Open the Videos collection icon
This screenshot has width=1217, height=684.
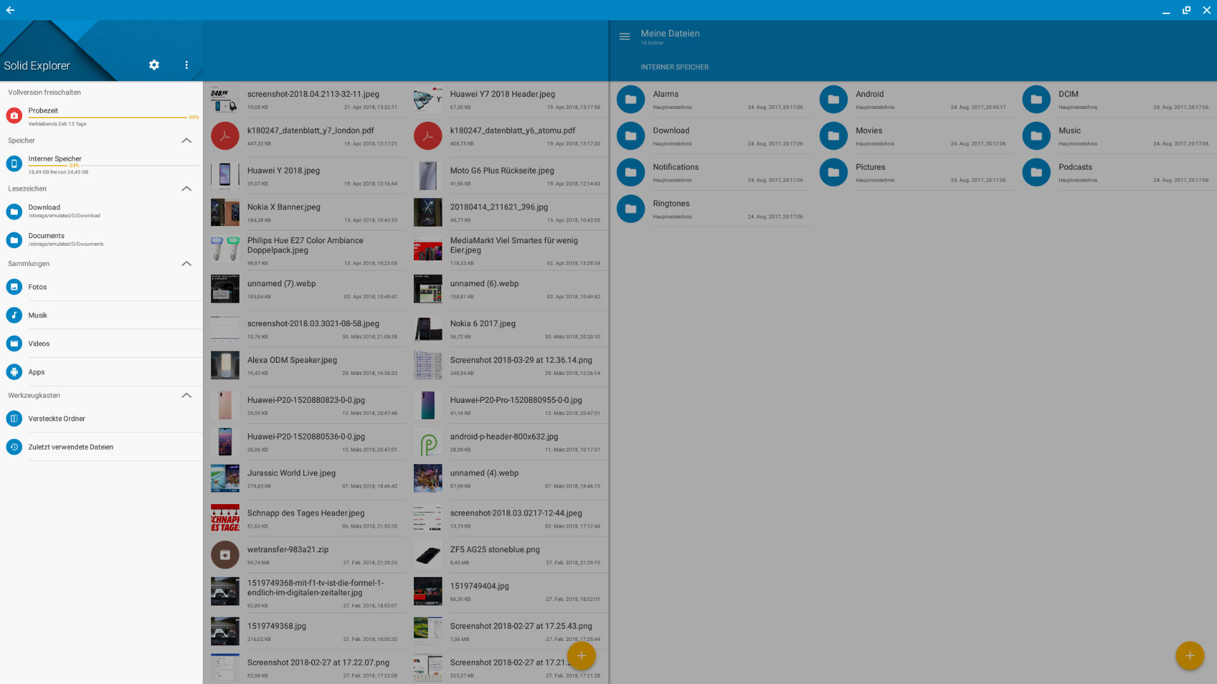point(14,343)
